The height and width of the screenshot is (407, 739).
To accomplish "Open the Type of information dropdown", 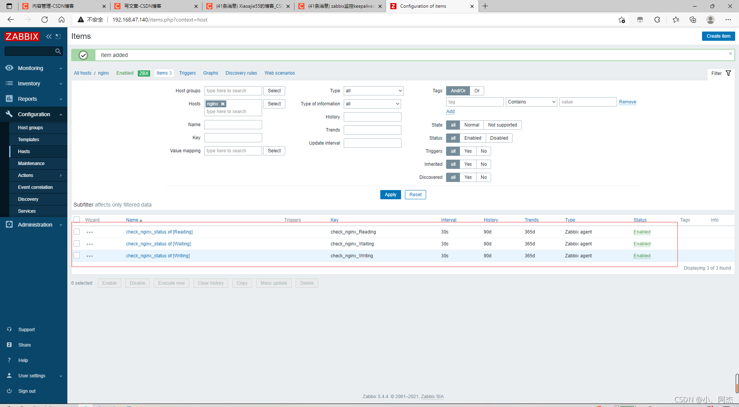I will (372, 104).
